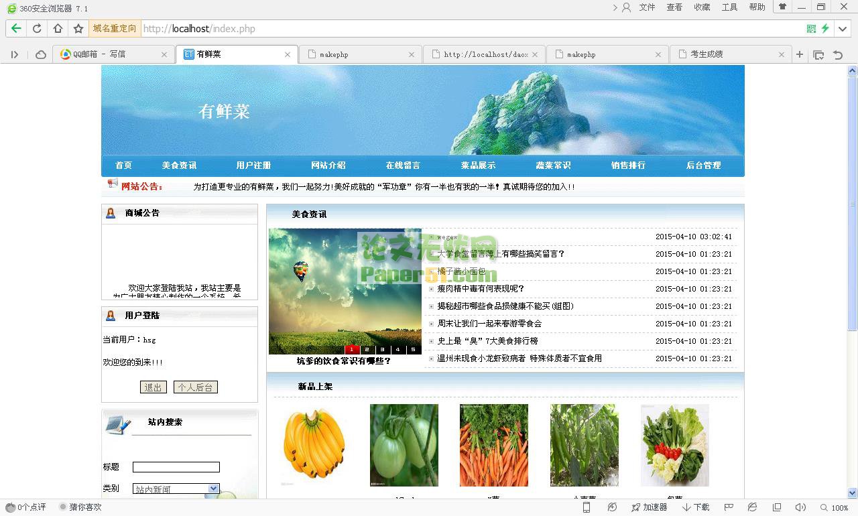Expand the hidden toolbar chevron near account icon

[x=615, y=7]
